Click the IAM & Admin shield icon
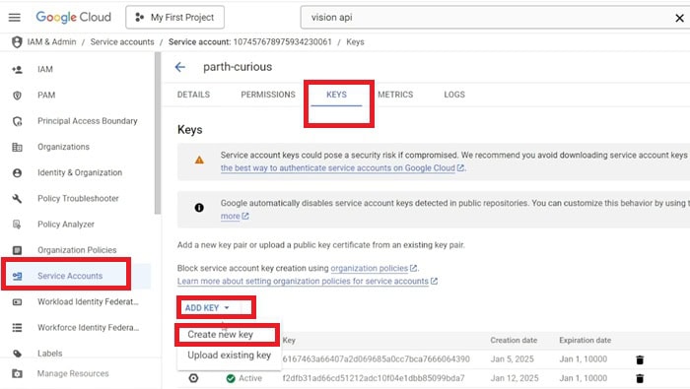The image size is (690, 389). click(17, 42)
